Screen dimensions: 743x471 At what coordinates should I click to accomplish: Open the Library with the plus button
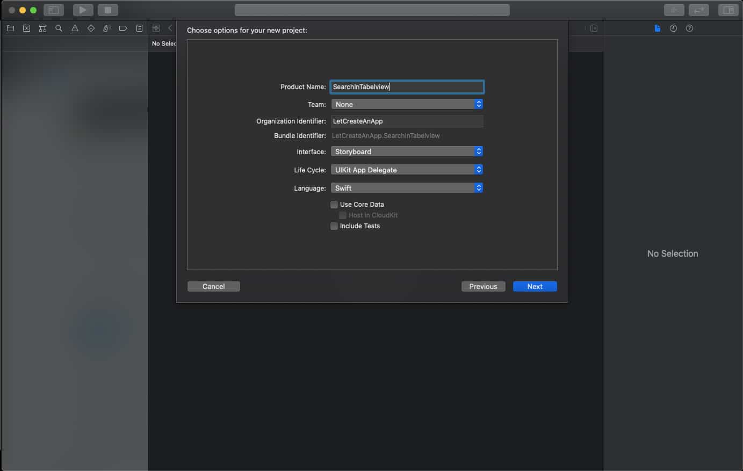tap(674, 10)
